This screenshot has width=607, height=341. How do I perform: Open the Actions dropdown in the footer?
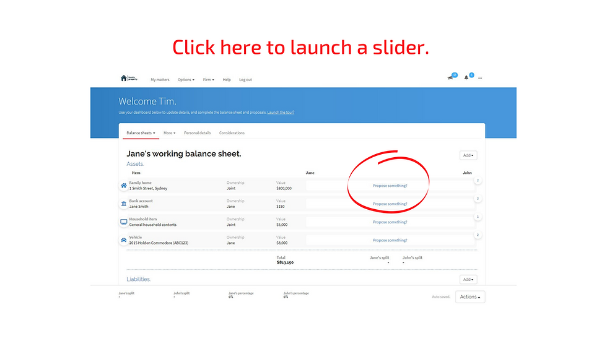coord(470,297)
